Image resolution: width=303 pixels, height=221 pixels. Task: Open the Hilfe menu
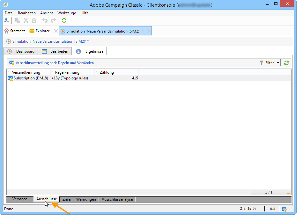click(x=85, y=13)
